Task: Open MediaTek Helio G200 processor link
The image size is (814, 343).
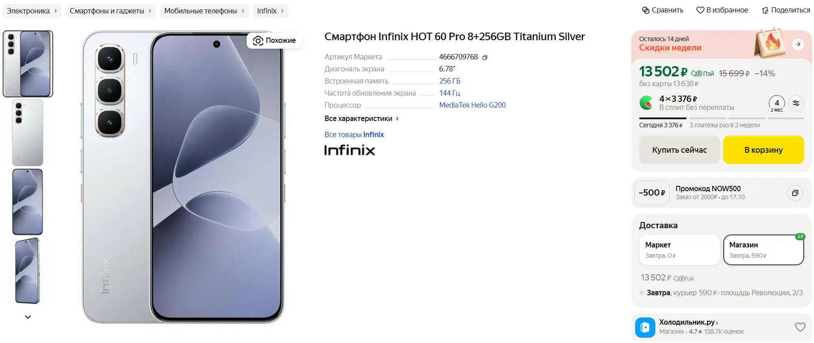Action: pos(472,105)
